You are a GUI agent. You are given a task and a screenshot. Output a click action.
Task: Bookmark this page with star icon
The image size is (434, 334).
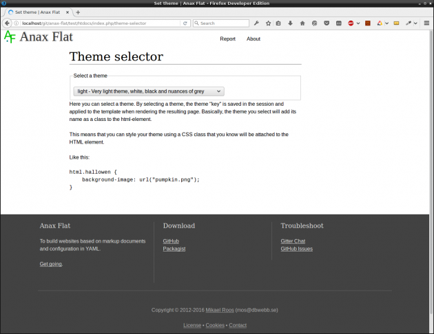(268, 23)
